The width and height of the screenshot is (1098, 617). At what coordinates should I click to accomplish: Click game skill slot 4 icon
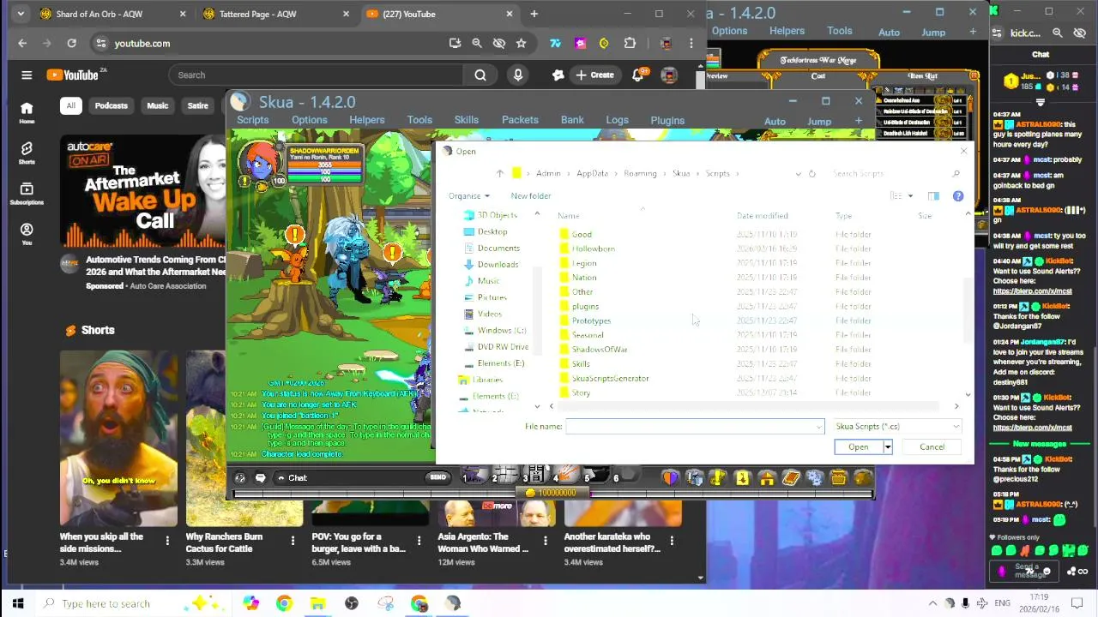[567, 476]
